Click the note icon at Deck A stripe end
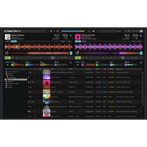 click(71, 53)
